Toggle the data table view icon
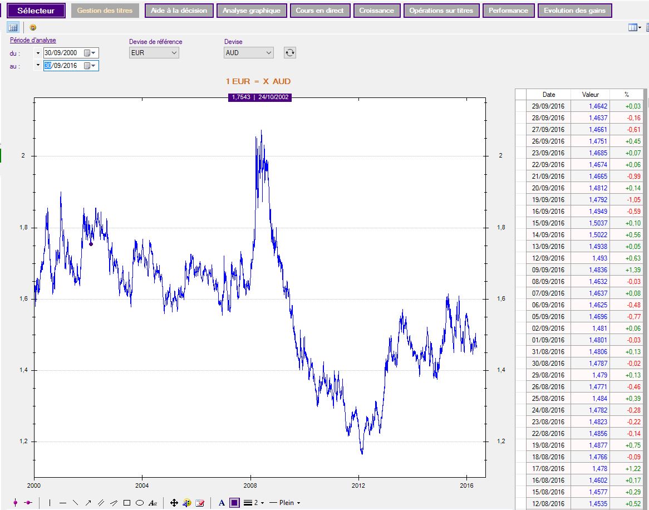Screen dimensions: 649x510 pos(13,27)
